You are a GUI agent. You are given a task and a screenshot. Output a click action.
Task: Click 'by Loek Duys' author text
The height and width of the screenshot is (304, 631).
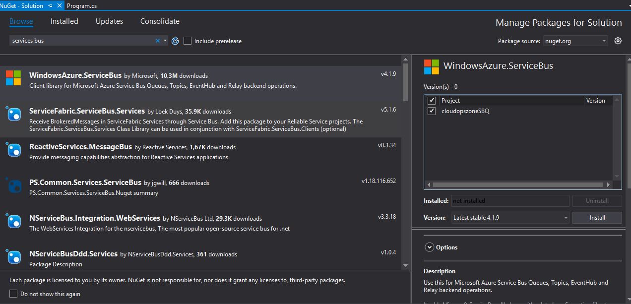tap(165, 112)
